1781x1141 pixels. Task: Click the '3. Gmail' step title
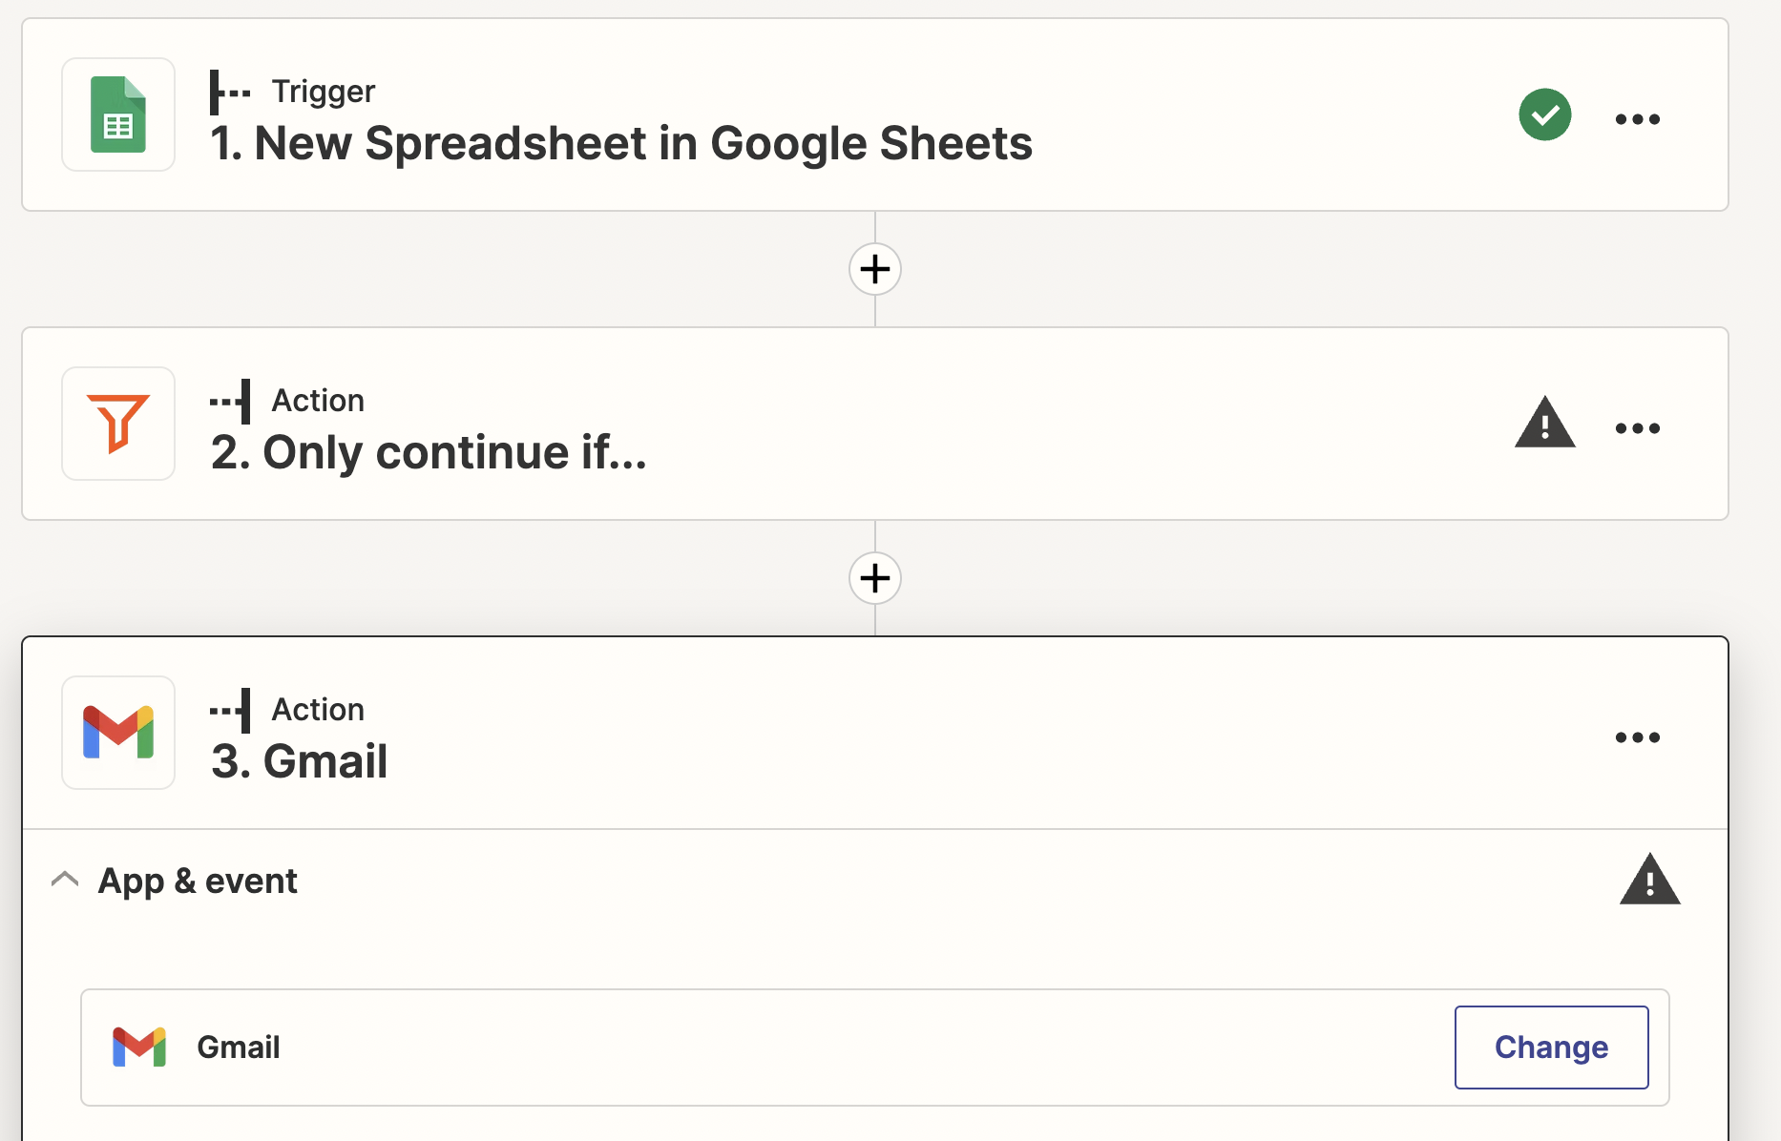299,762
